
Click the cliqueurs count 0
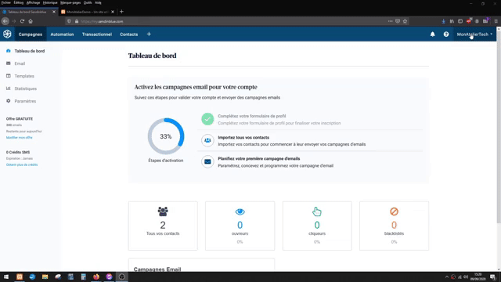(x=317, y=225)
